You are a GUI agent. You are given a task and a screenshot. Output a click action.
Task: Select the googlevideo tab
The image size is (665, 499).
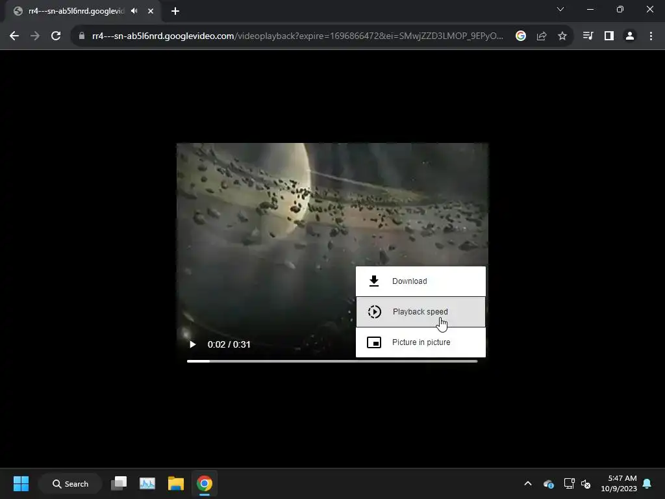82,11
